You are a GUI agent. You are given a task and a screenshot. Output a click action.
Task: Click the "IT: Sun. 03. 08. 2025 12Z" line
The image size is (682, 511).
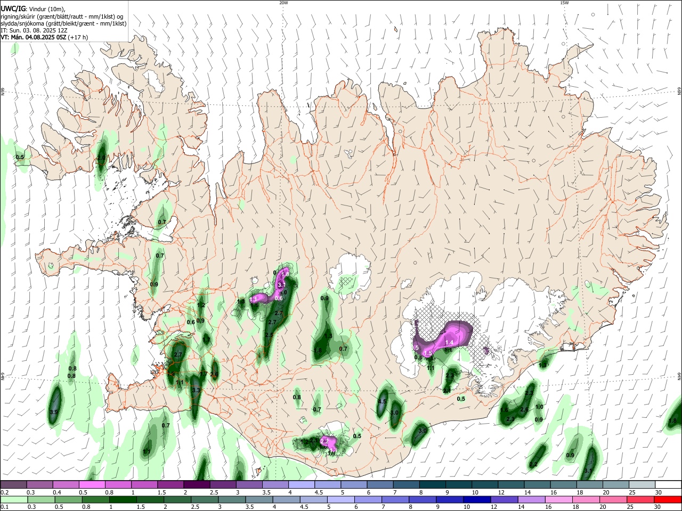click(x=34, y=30)
